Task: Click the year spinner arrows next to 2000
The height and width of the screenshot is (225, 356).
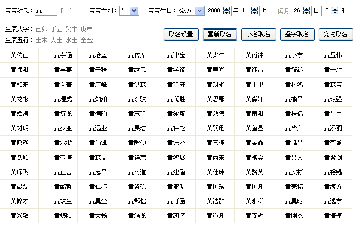Action: tap(226, 11)
